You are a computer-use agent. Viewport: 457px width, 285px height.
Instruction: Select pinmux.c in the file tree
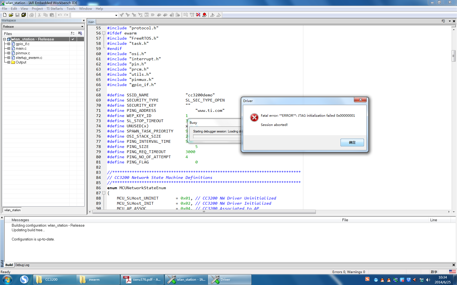[23, 53]
